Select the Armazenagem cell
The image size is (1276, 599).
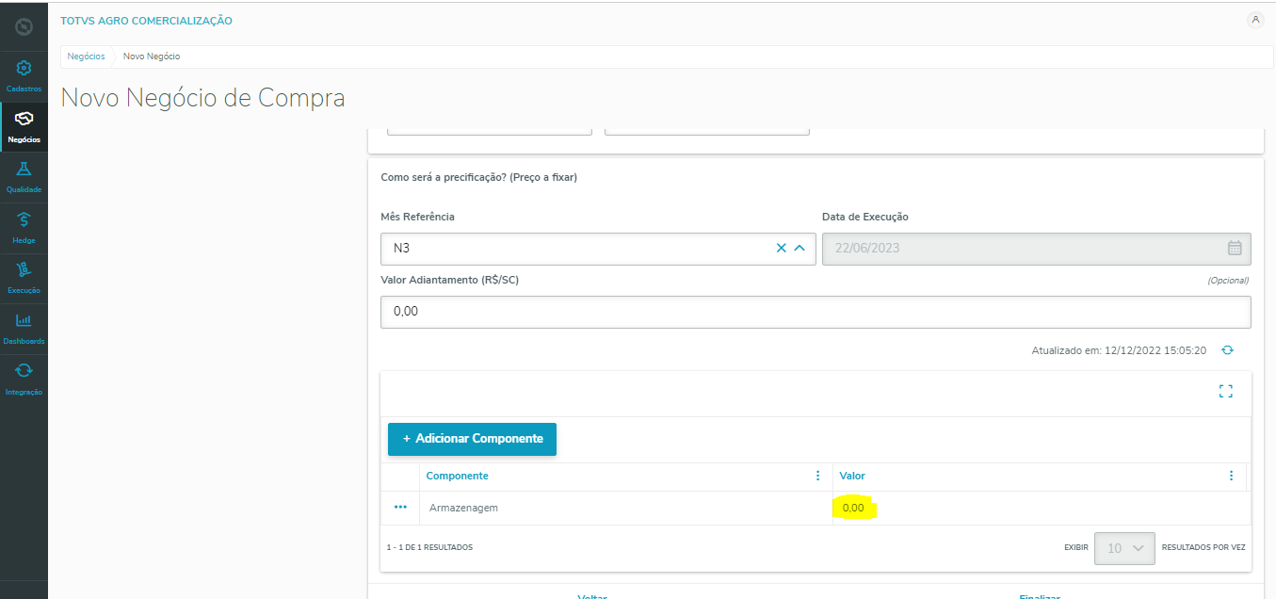click(x=463, y=508)
